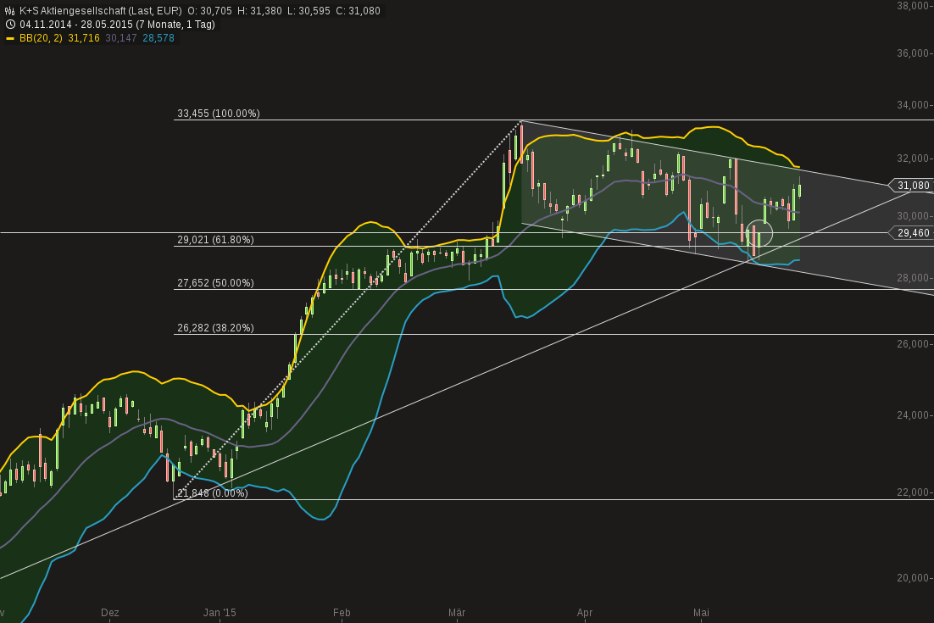Click the Apr time axis label
The image size is (934, 623).
tap(585, 612)
